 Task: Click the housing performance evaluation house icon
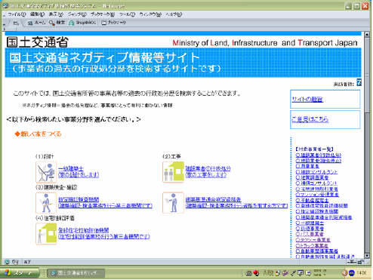point(46,234)
